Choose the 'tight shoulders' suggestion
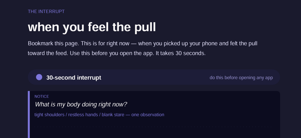 pyautogui.click(x=49, y=115)
